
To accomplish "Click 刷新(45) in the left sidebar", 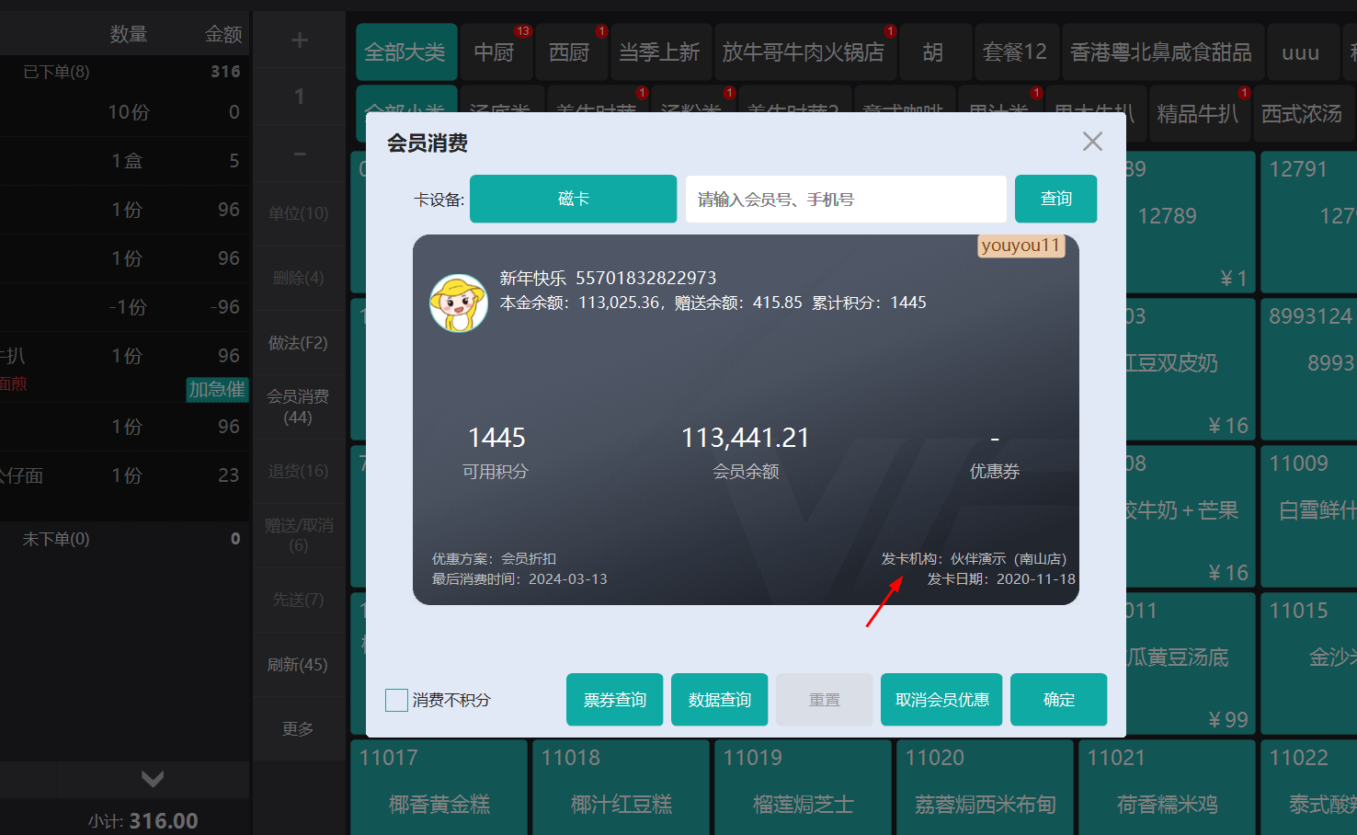I will [299, 664].
